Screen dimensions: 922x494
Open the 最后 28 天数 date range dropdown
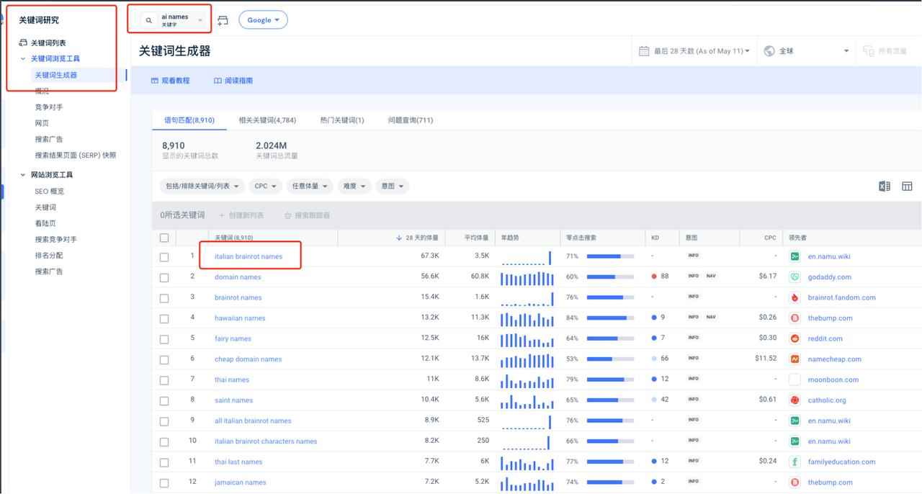[x=702, y=51]
